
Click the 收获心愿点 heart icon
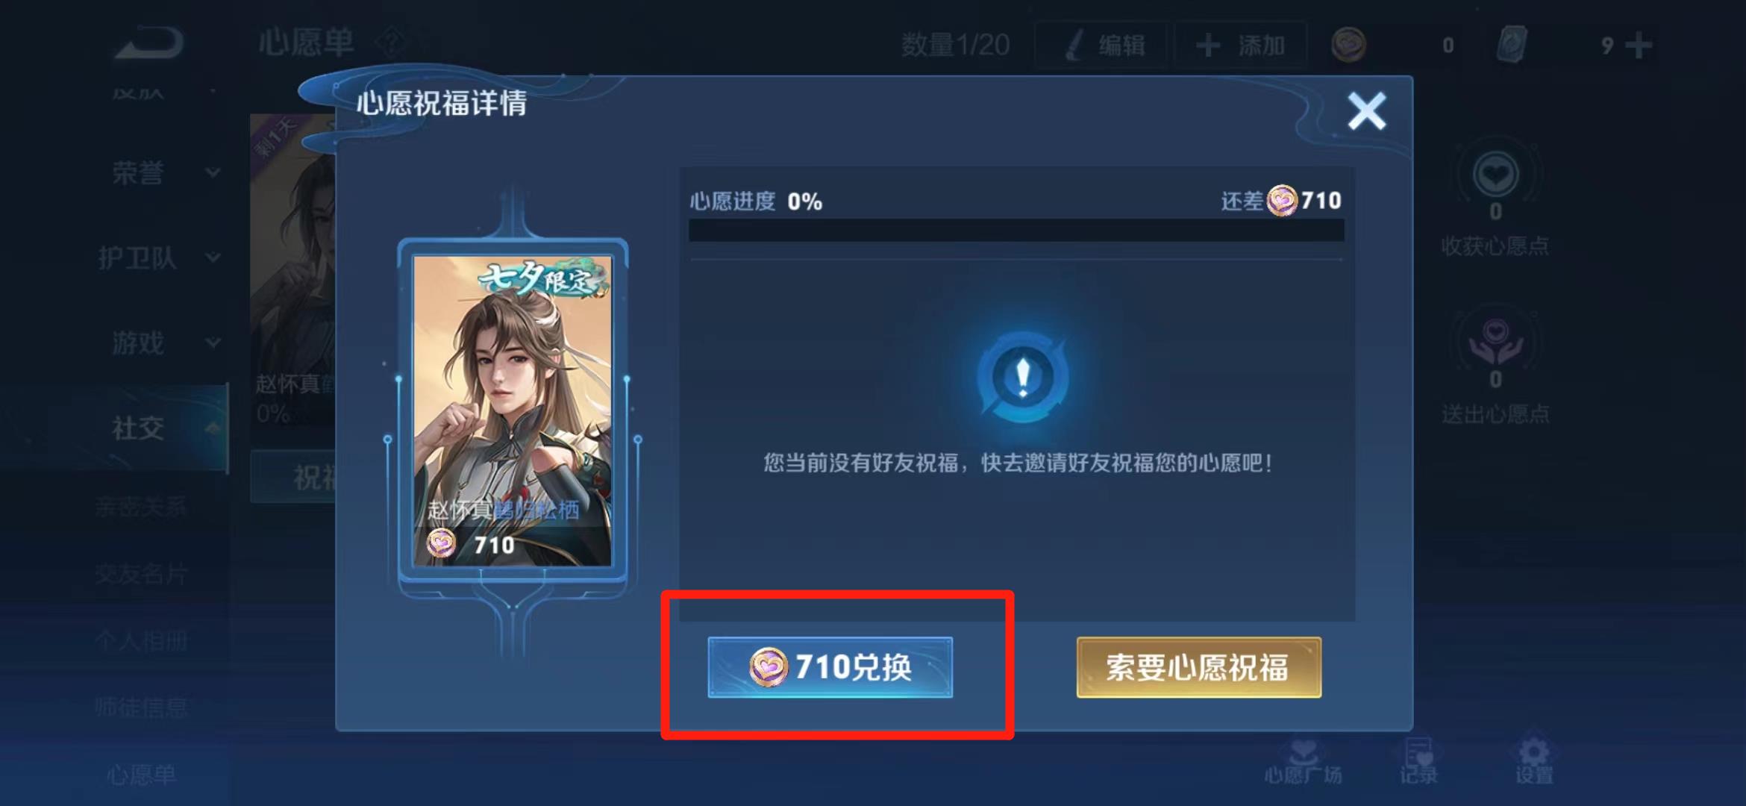[1495, 174]
